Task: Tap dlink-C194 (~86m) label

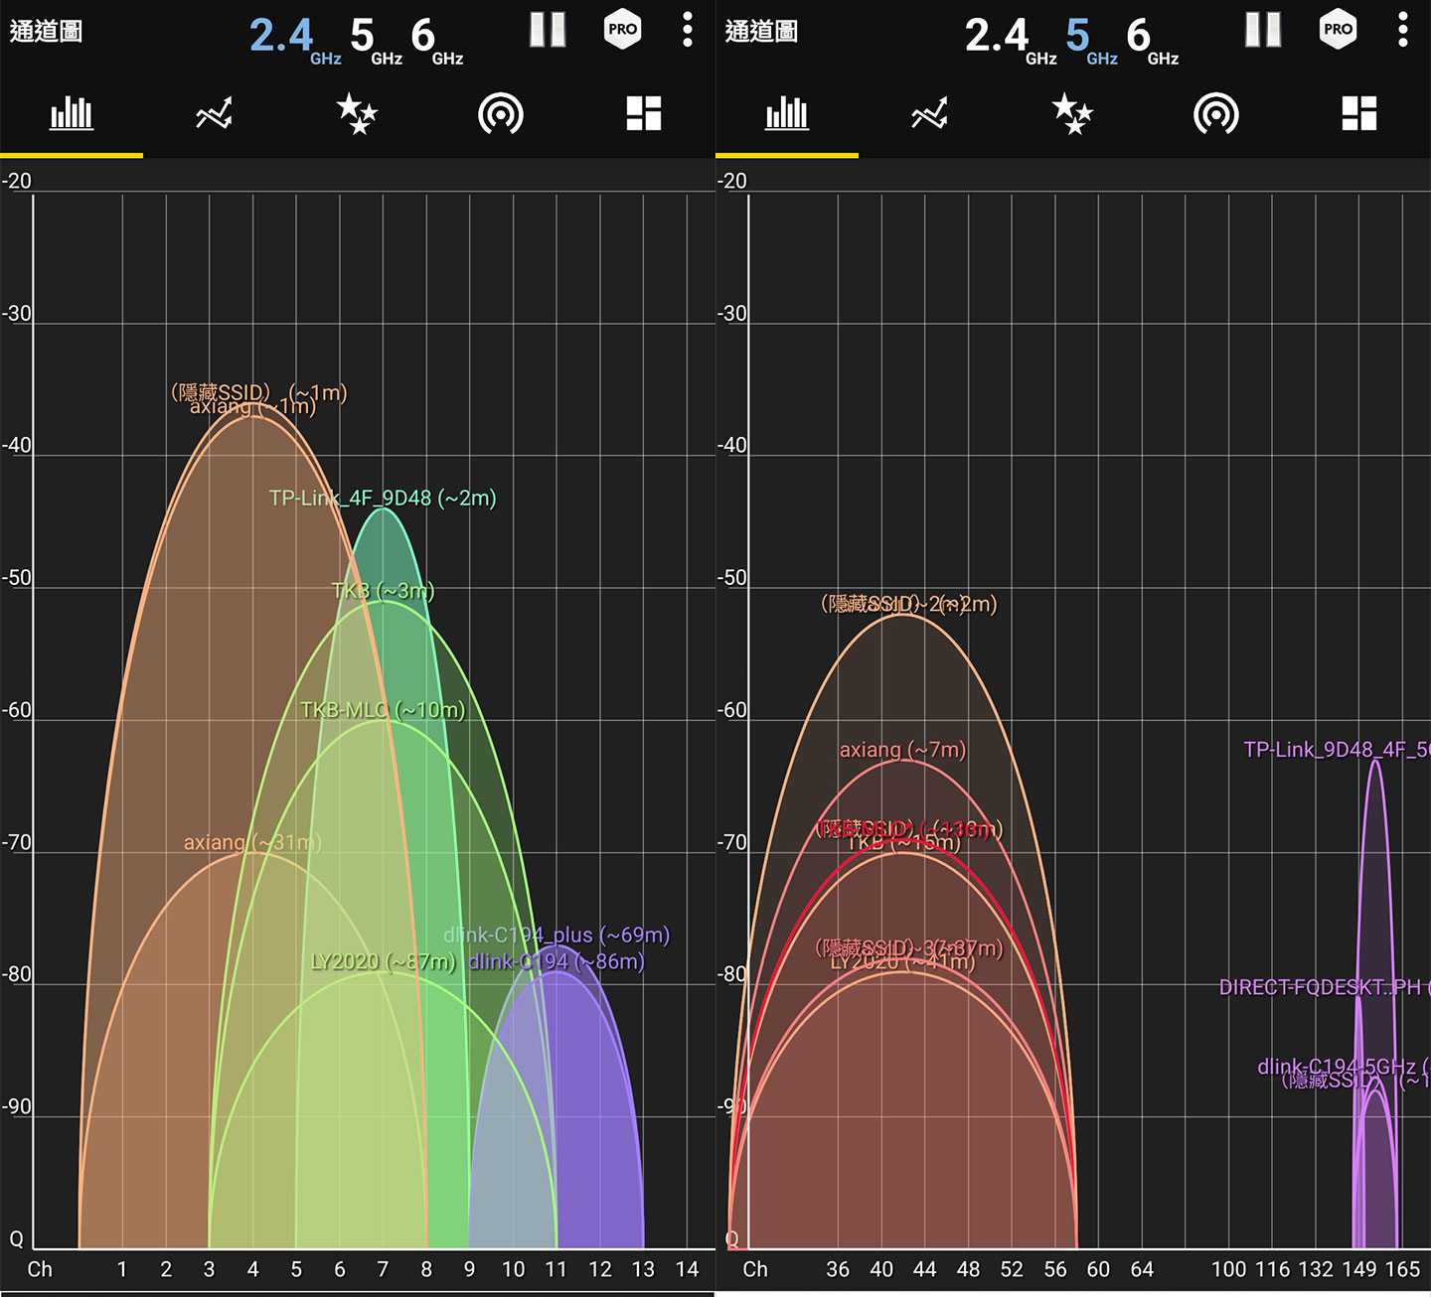Action: tap(556, 961)
